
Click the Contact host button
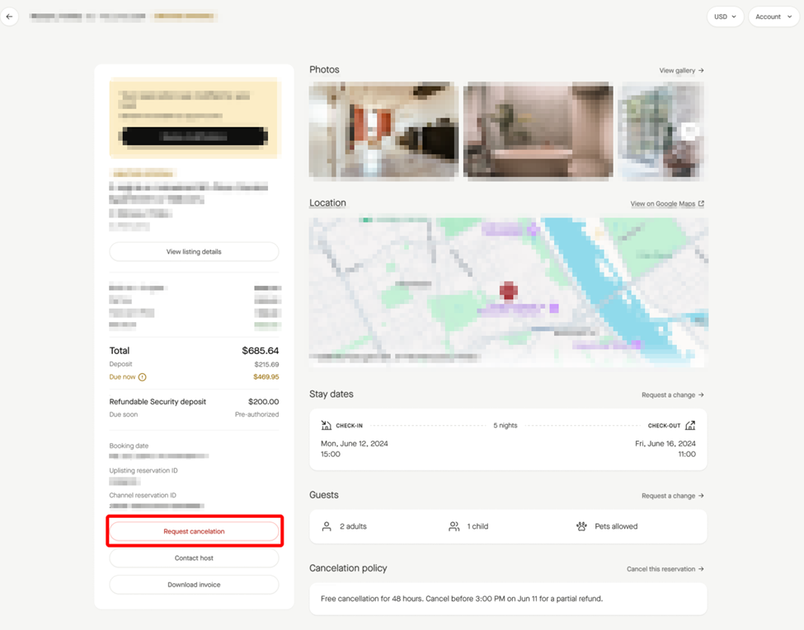coord(194,558)
